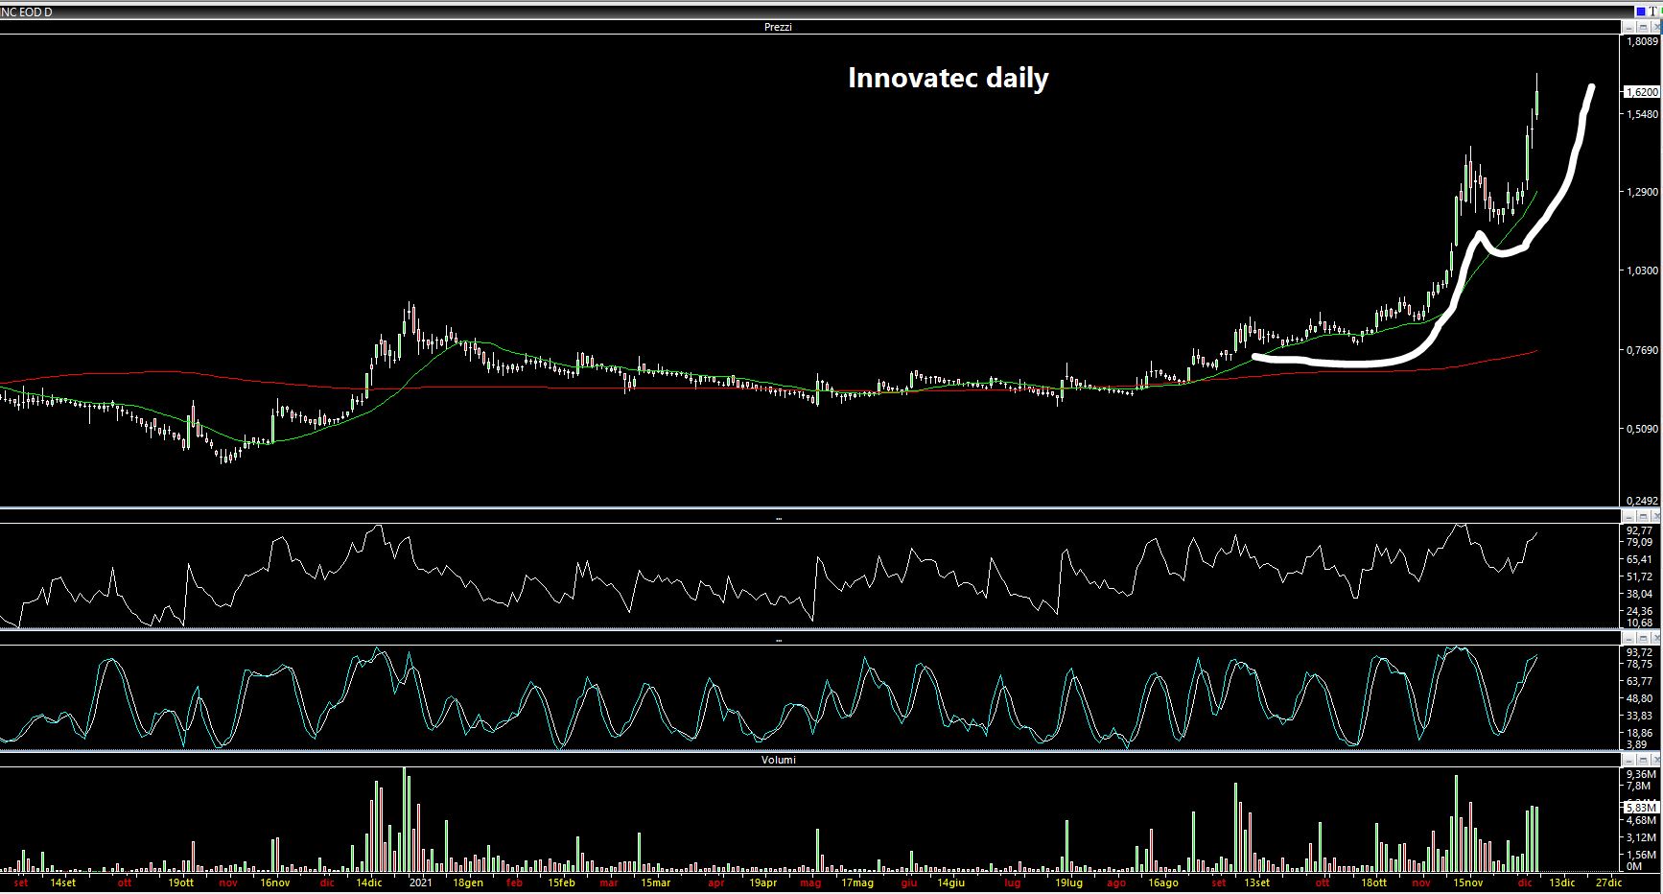Click the 17mag date on the time axis
The width and height of the screenshot is (1663, 894).
click(857, 882)
